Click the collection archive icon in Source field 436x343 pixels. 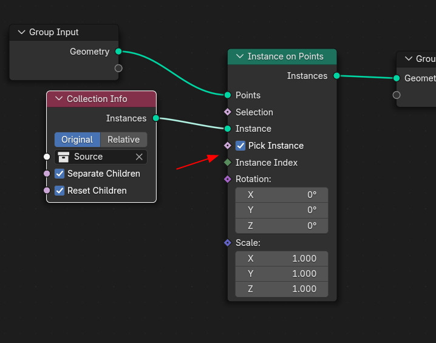[x=63, y=157]
